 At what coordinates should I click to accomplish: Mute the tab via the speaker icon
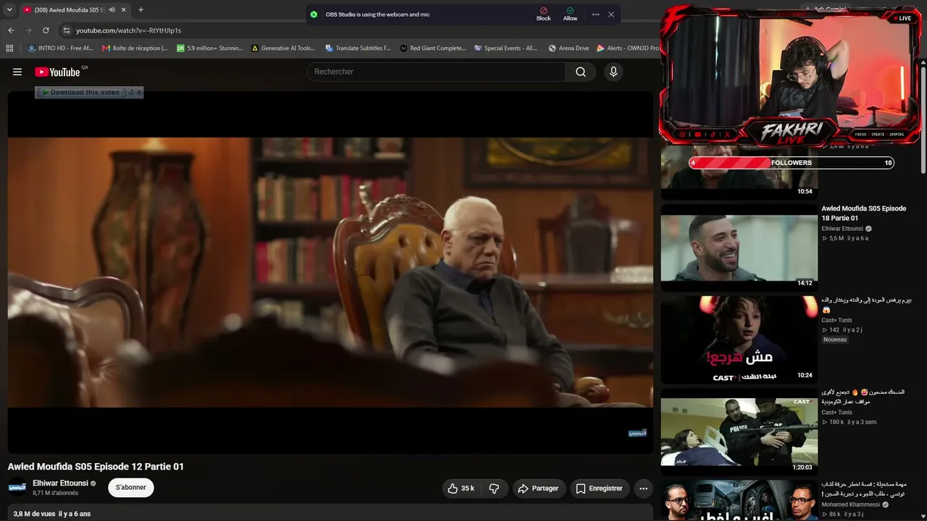tap(112, 10)
